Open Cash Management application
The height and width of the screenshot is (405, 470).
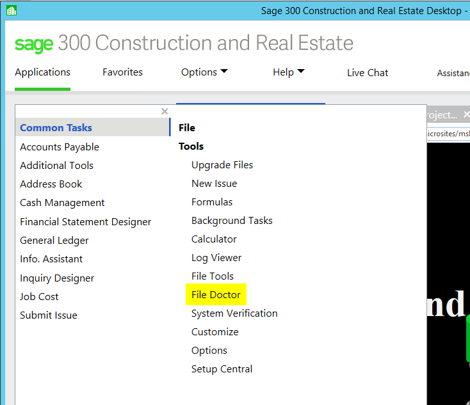coord(62,203)
